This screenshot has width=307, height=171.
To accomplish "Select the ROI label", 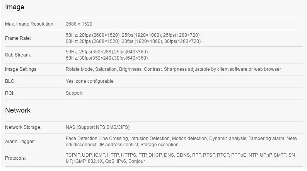I will tap(10, 93).
